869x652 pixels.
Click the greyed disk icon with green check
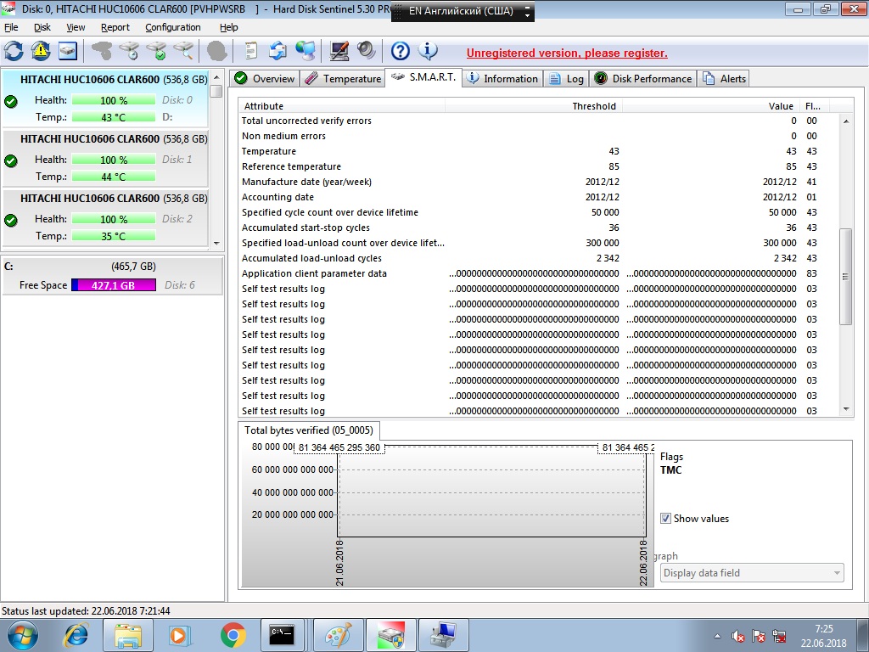156,51
